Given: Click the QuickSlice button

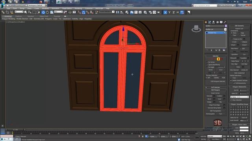Looking at the screenshot, I should coord(235,54).
